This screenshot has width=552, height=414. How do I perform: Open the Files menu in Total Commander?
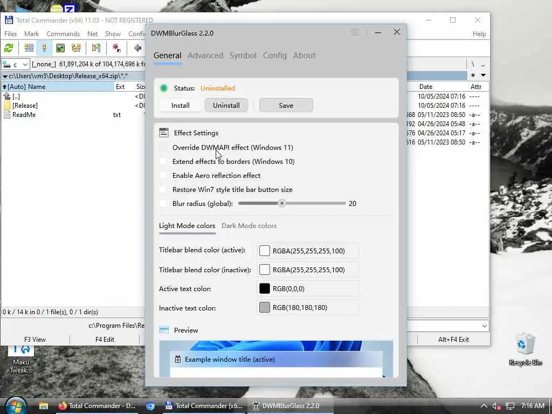tap(11, 34)
